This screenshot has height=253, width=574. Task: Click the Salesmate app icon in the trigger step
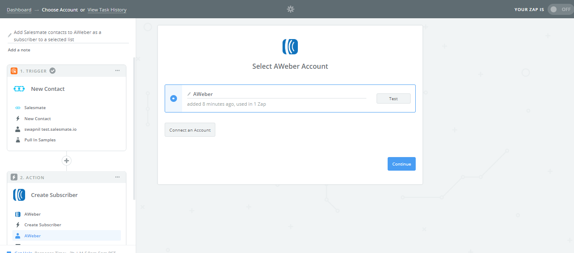click(17, 107)
